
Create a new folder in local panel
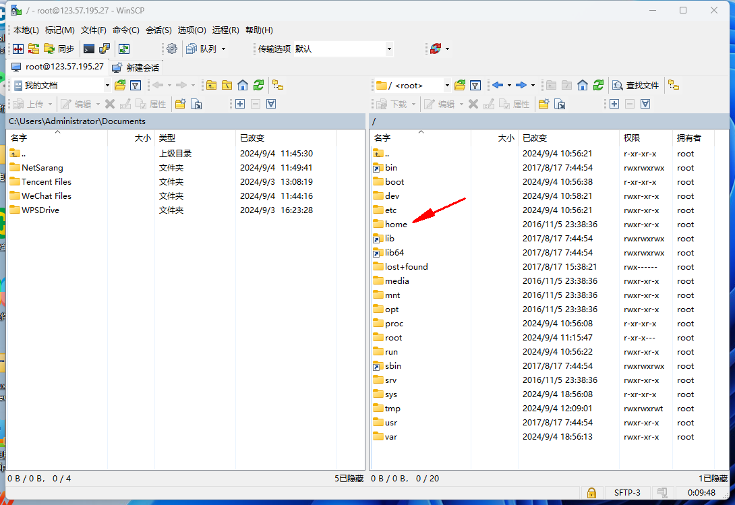[x=180, y=104]
